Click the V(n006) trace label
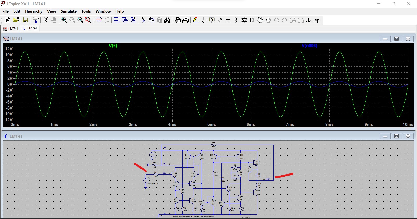 coord(309,46)
